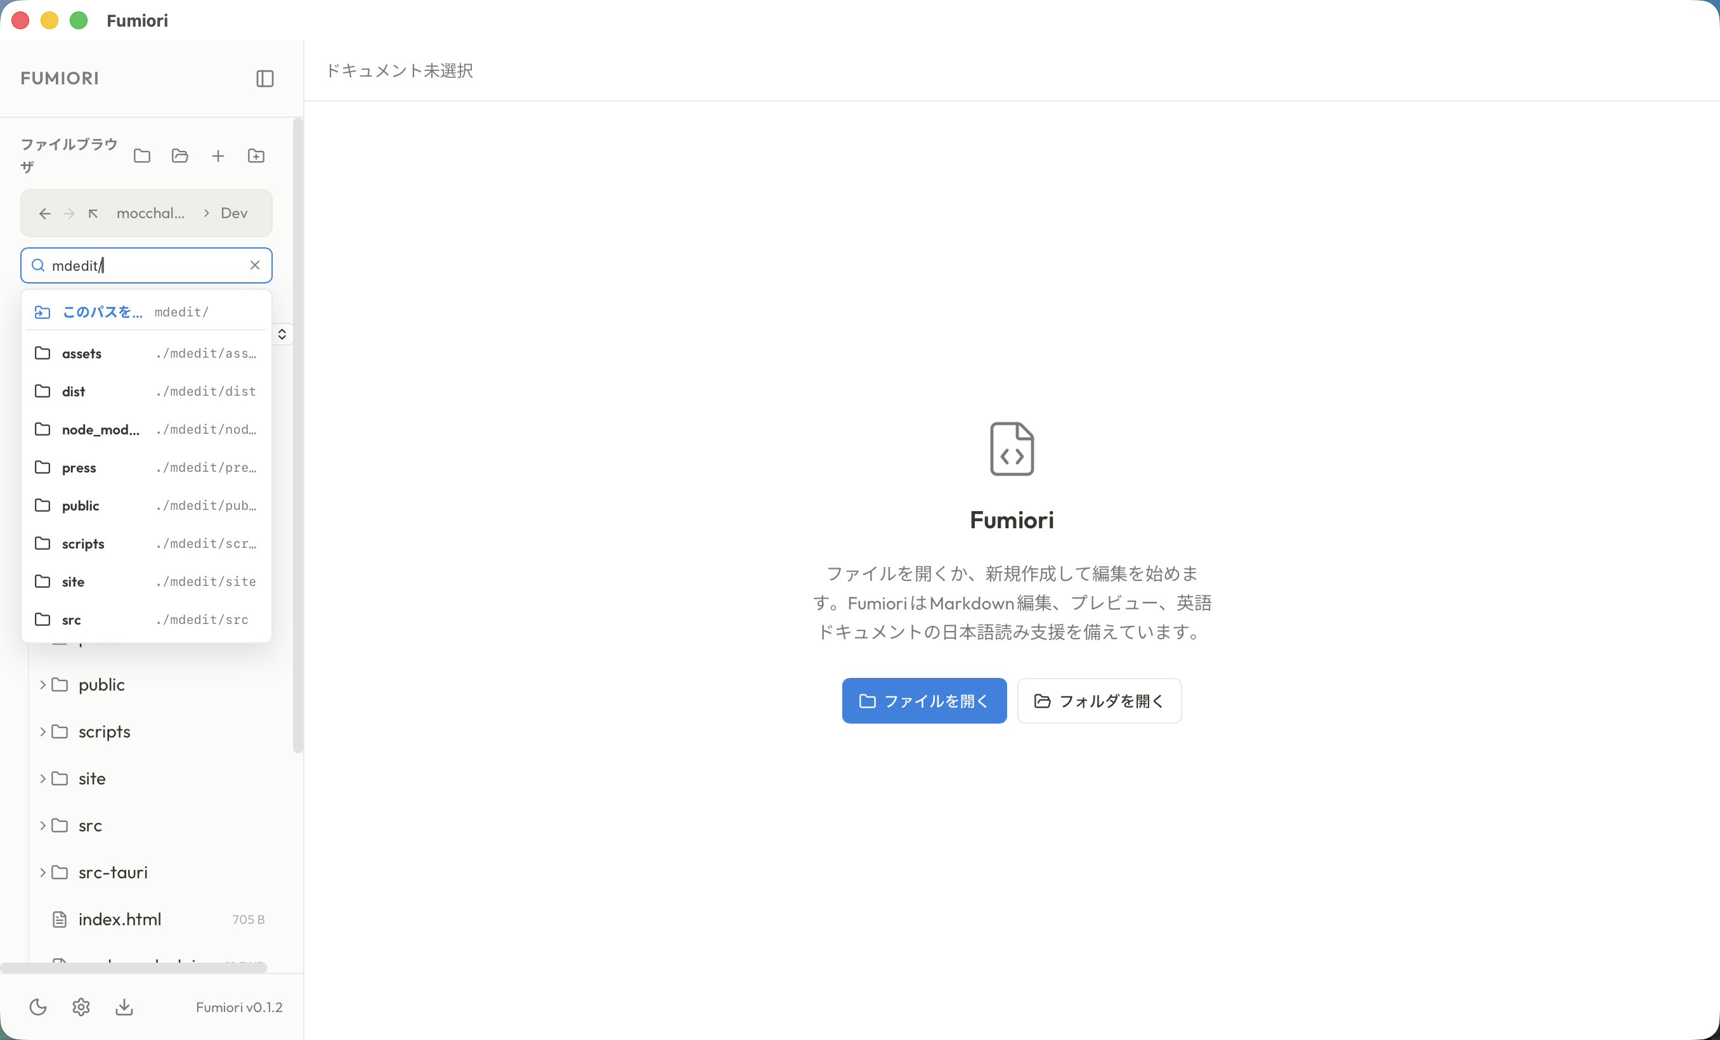Expand the site folder chevron in tree

[x=42, y=778]
